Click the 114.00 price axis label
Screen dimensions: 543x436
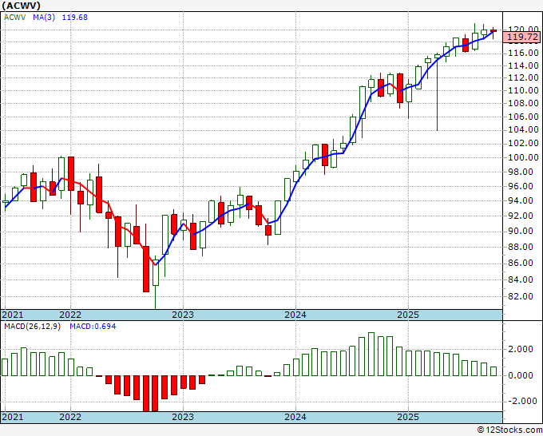[x=523, y=65]
